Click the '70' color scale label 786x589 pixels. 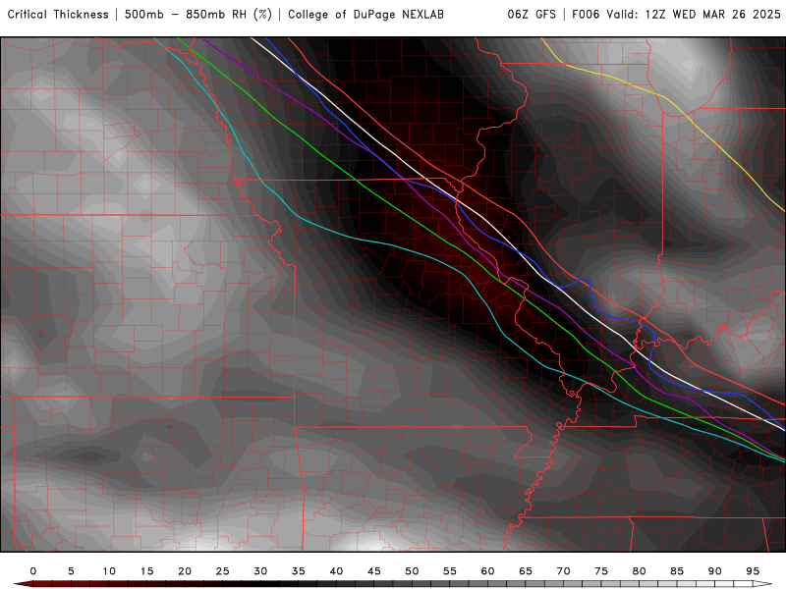[x=563, y=571]
